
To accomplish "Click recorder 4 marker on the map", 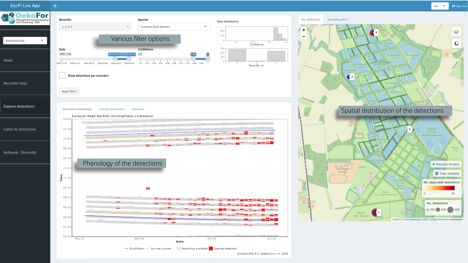I will click(x=373, y=33).
